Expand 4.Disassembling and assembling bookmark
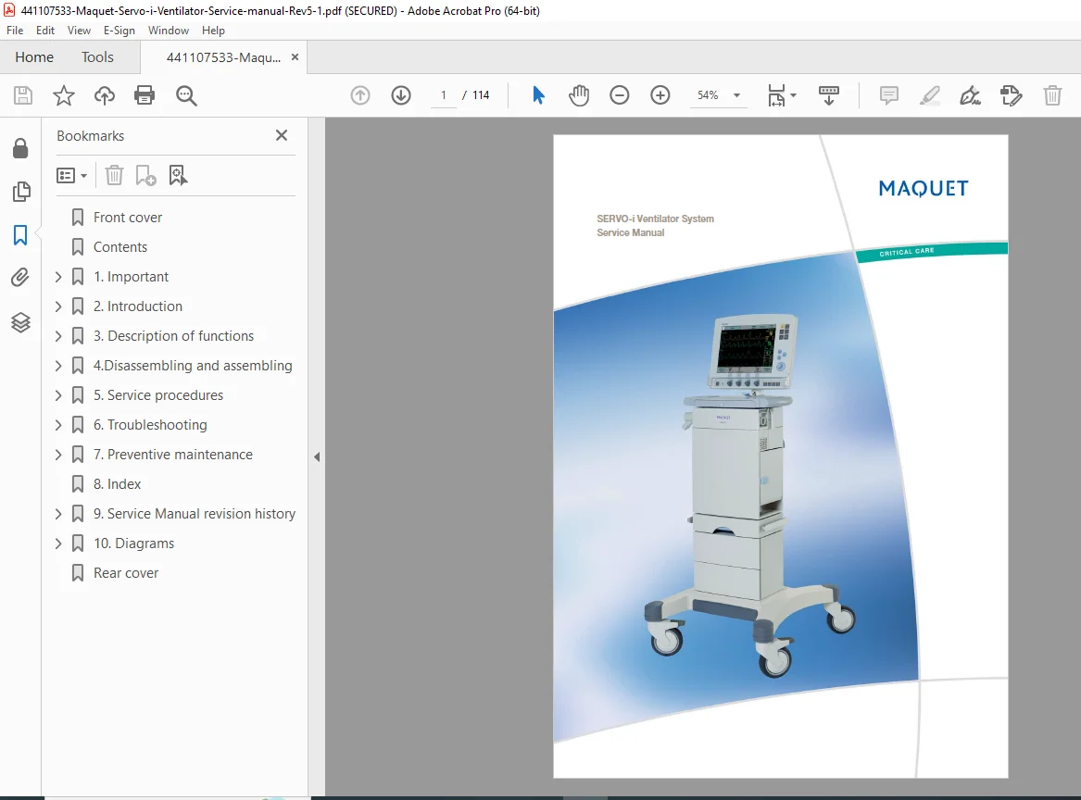Viewport: 1081px width, 800px height. pos(58,366)
